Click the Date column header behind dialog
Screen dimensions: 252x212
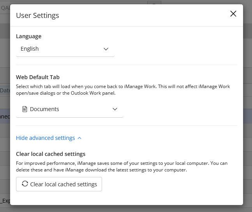click(x=5, y=90)
